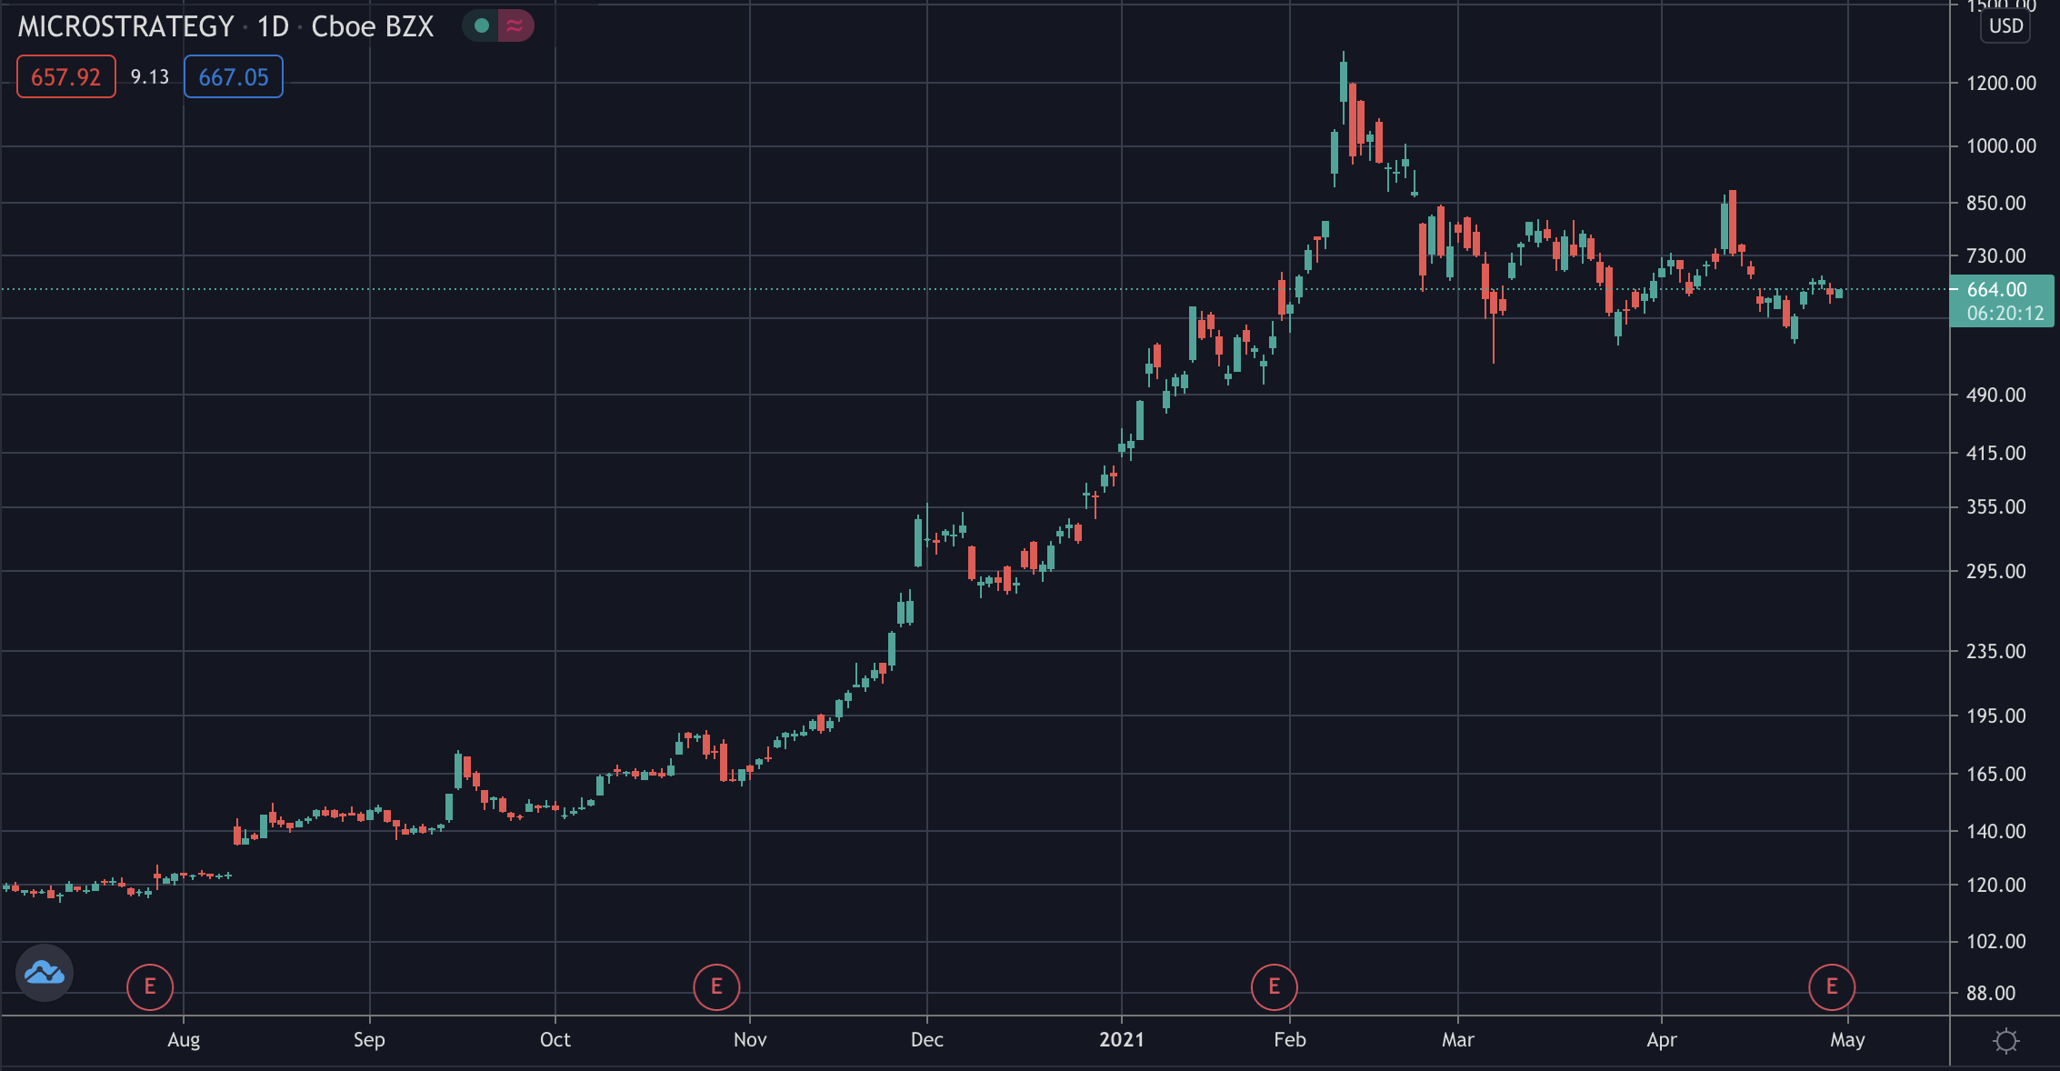Click the 490.00 price scale label
The width and height of the screenshot is (2060, 1071).
(x=1996, y=395)
